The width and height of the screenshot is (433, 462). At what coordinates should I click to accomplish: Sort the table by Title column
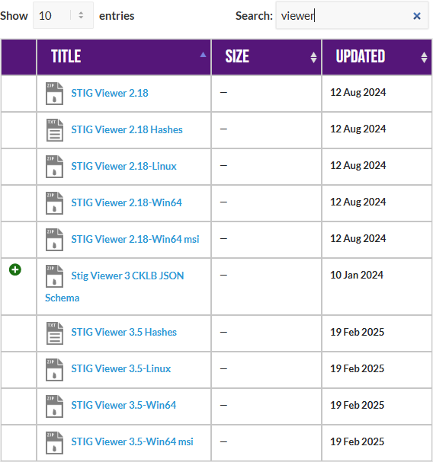click(124, 57)
